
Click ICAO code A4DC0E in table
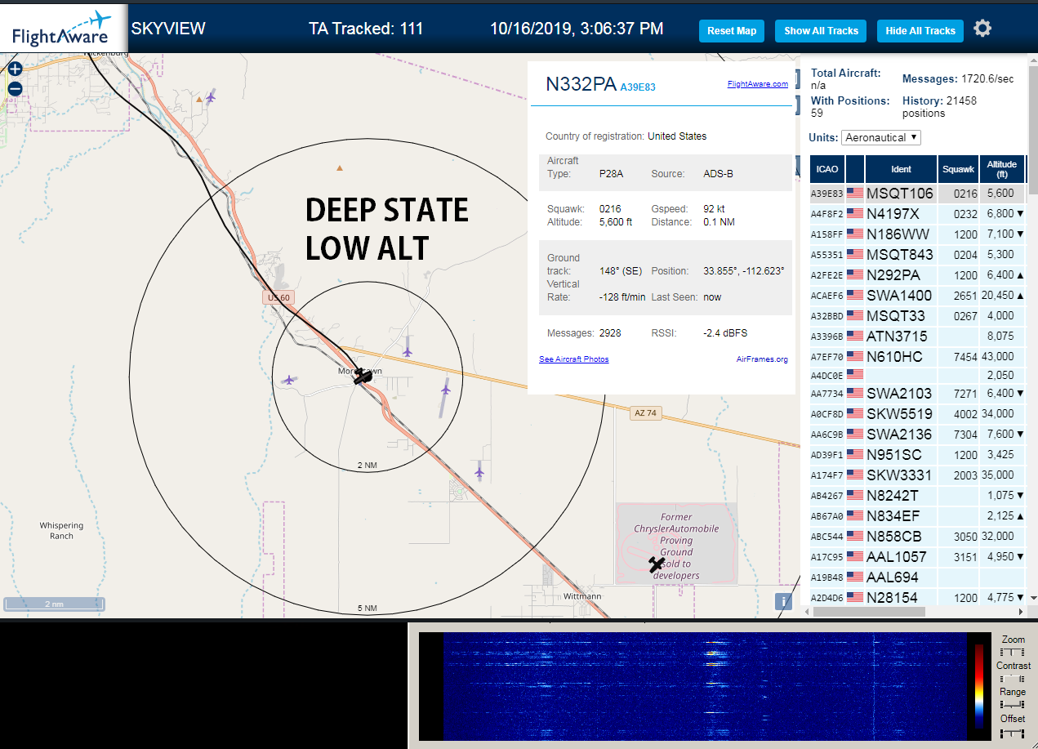tap(826, 376)
